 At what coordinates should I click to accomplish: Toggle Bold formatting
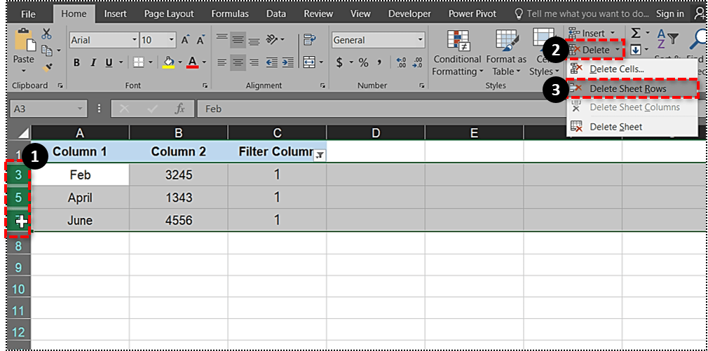[x=76, y=62]
